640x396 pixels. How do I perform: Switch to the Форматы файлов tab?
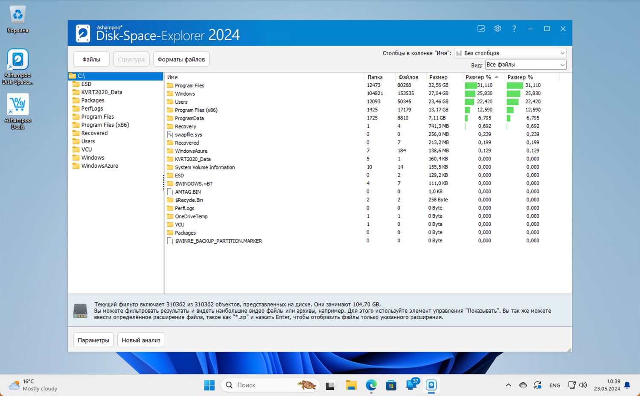pyautogui.click(x=181, y=59)
